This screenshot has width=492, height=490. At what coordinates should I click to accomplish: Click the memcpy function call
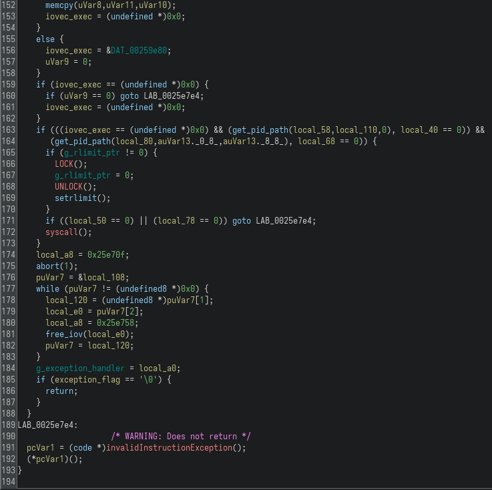coord(59,5)
